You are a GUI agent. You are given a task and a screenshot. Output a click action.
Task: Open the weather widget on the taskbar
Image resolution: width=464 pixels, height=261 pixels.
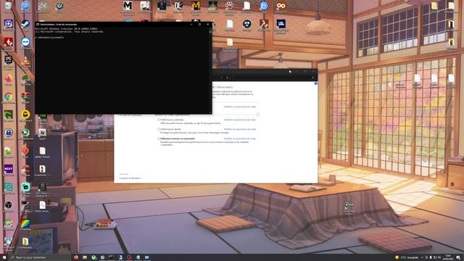(406, 257)
